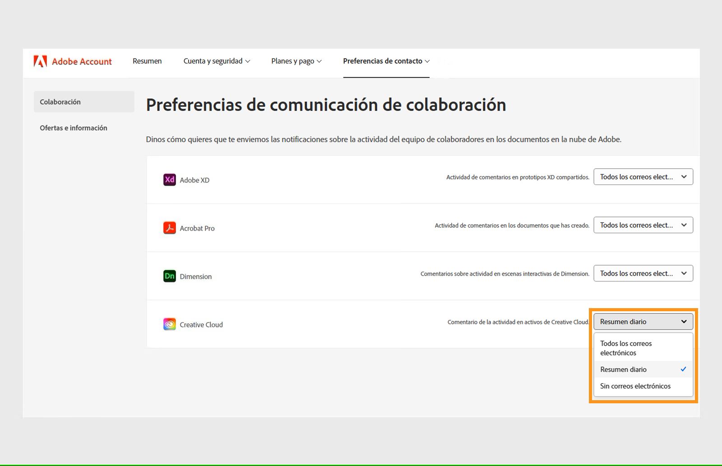Open the Acrobat Pro notification dropdown

click(643, 225)
